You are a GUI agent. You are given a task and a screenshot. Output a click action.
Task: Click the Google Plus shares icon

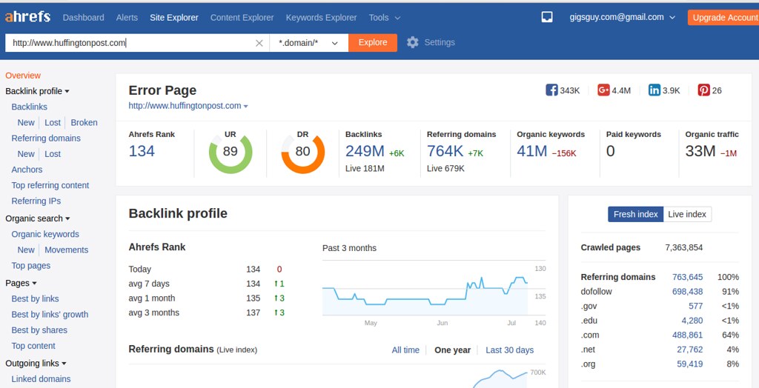603,90
